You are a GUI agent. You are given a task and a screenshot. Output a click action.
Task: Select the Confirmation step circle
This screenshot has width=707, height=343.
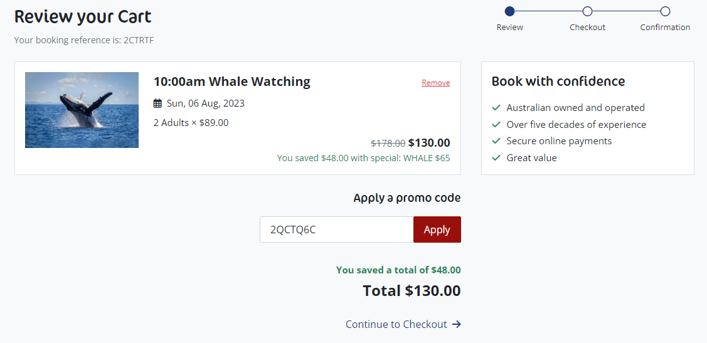coord(665,11)
